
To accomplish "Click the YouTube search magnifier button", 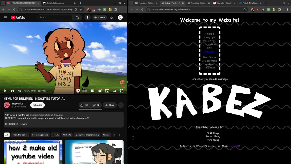I will 77,18.
